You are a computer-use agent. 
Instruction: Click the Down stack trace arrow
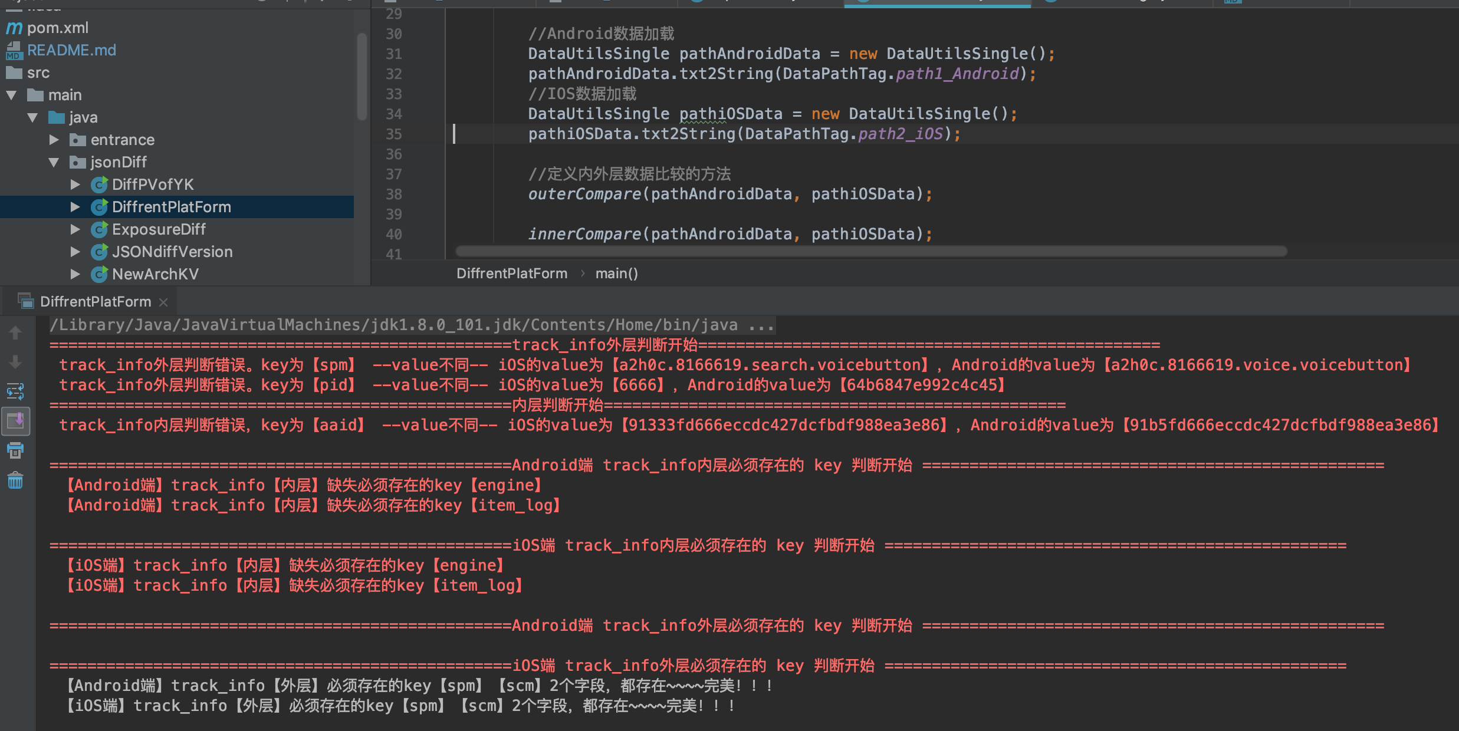point(15,361)
